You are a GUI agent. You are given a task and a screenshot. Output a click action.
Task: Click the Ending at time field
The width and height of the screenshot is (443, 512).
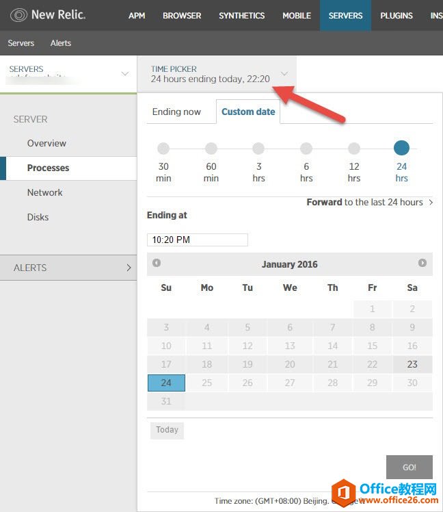coord(198,240)
